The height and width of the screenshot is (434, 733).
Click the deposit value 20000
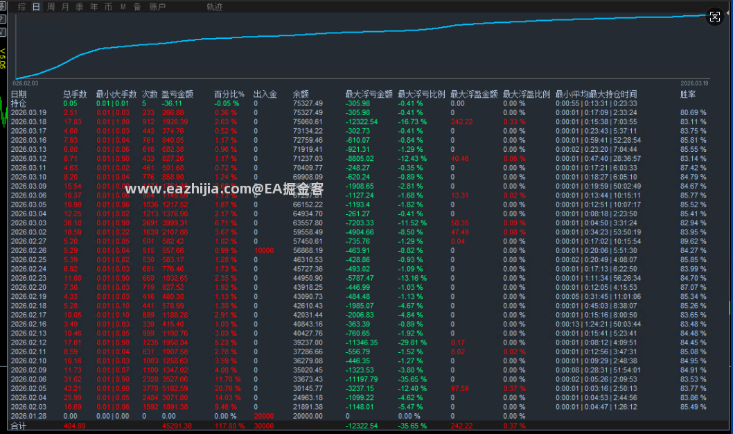tap(264, 416)
